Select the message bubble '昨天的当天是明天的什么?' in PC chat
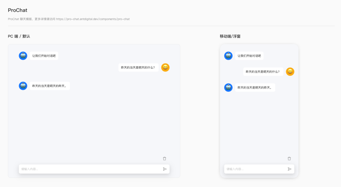The width and height of the screenshot is (341, 187). point(138,67)
